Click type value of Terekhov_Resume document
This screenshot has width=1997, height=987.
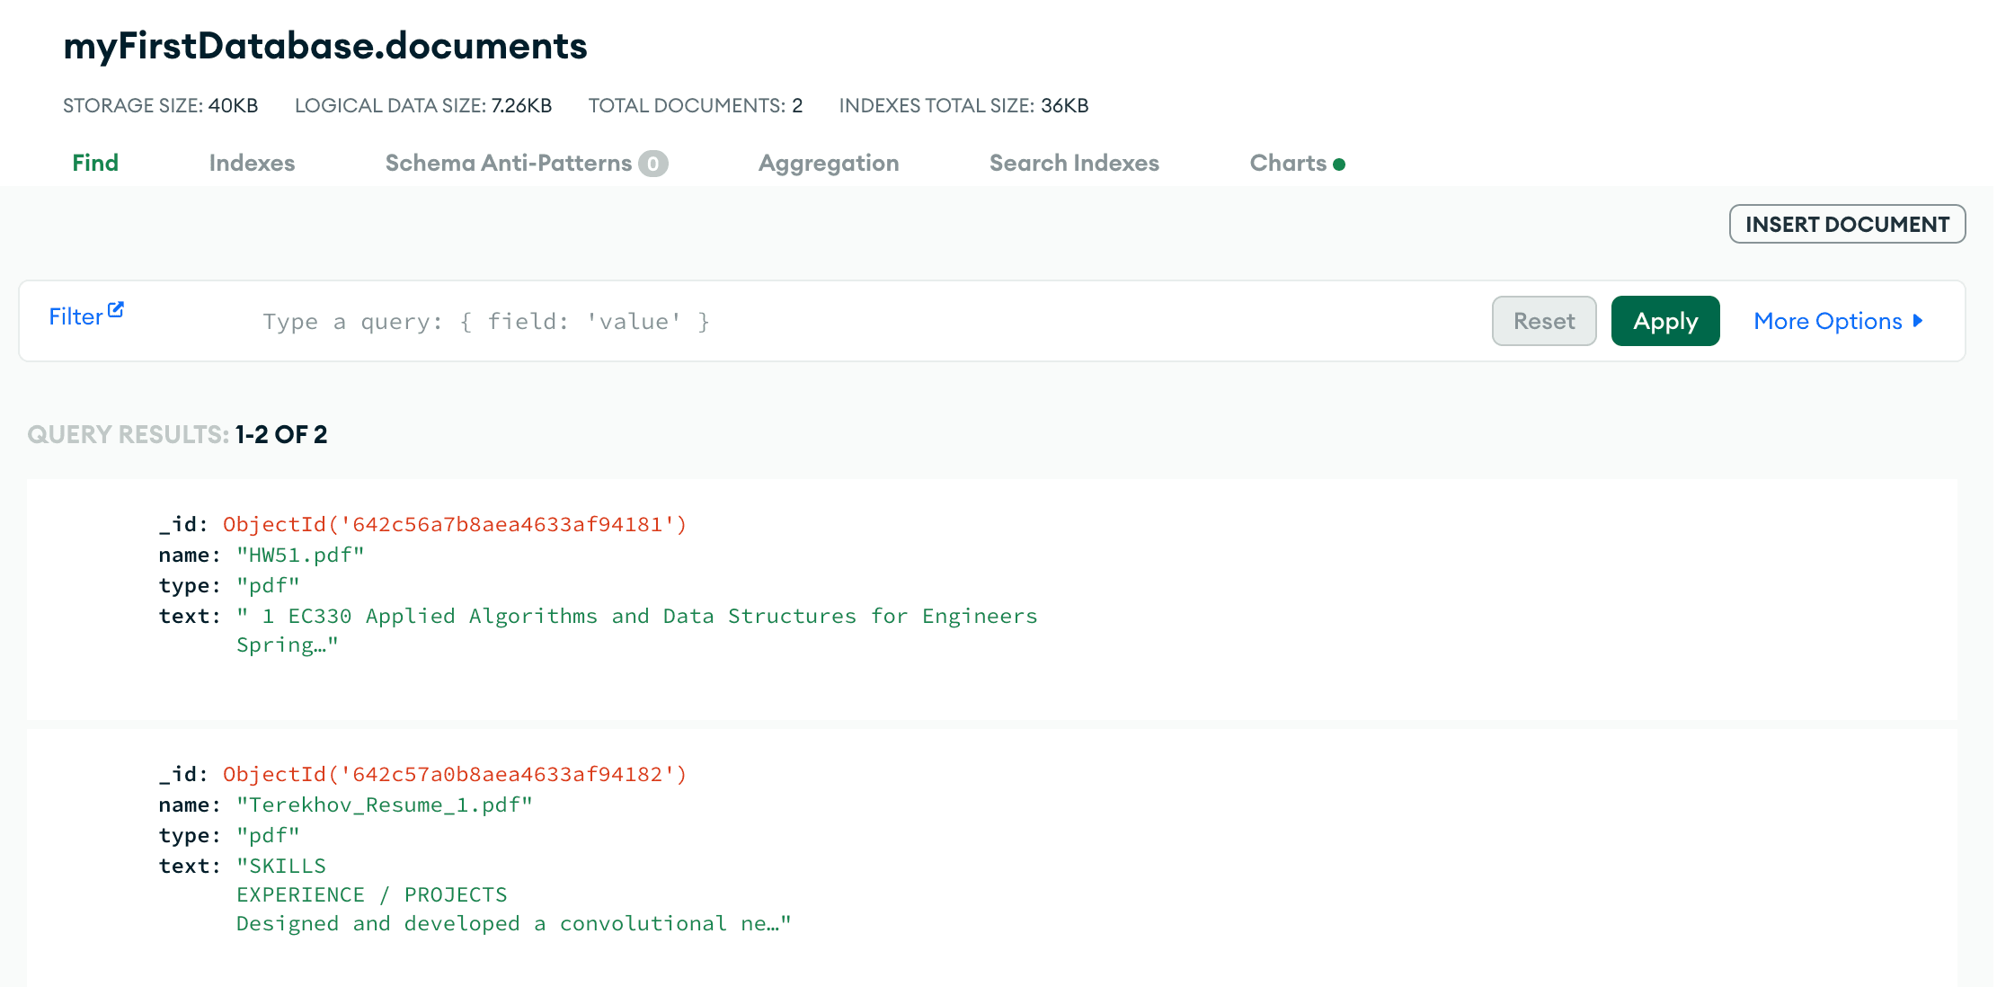click(268, 835)
